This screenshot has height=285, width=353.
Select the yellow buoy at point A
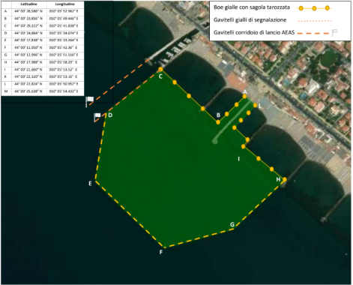(244, 96)
